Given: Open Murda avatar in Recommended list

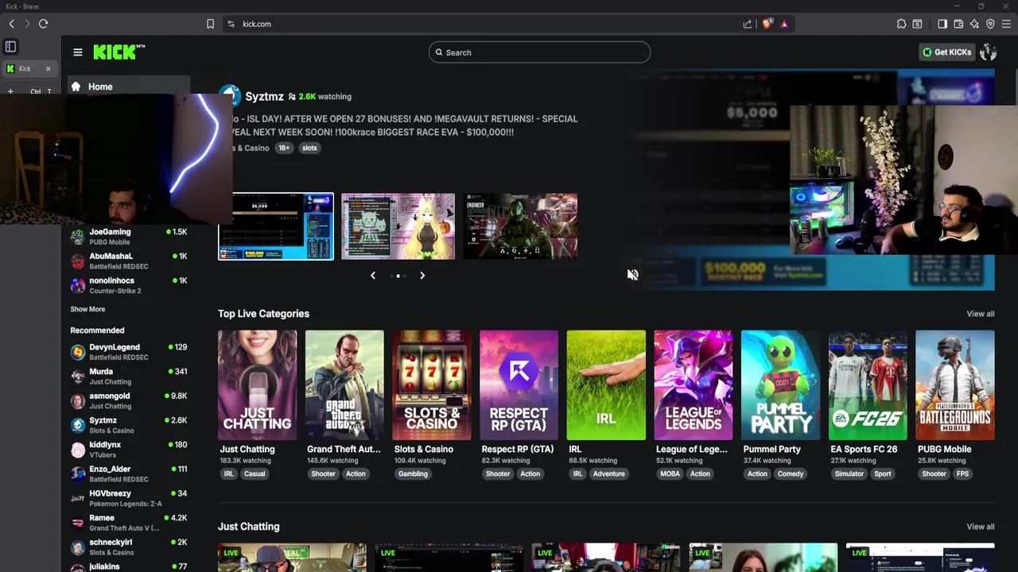Looking at the screenshot, I should click(77, 377).
